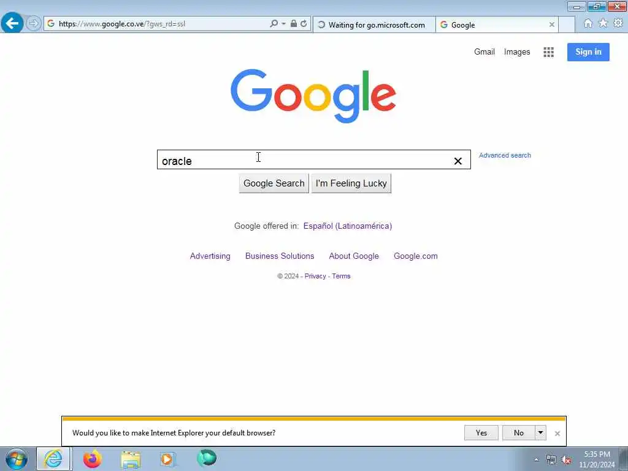This screenshot has height=471, width=628.
Task: Go back with the browser back arrow
Action: click(x=12, y=23)
